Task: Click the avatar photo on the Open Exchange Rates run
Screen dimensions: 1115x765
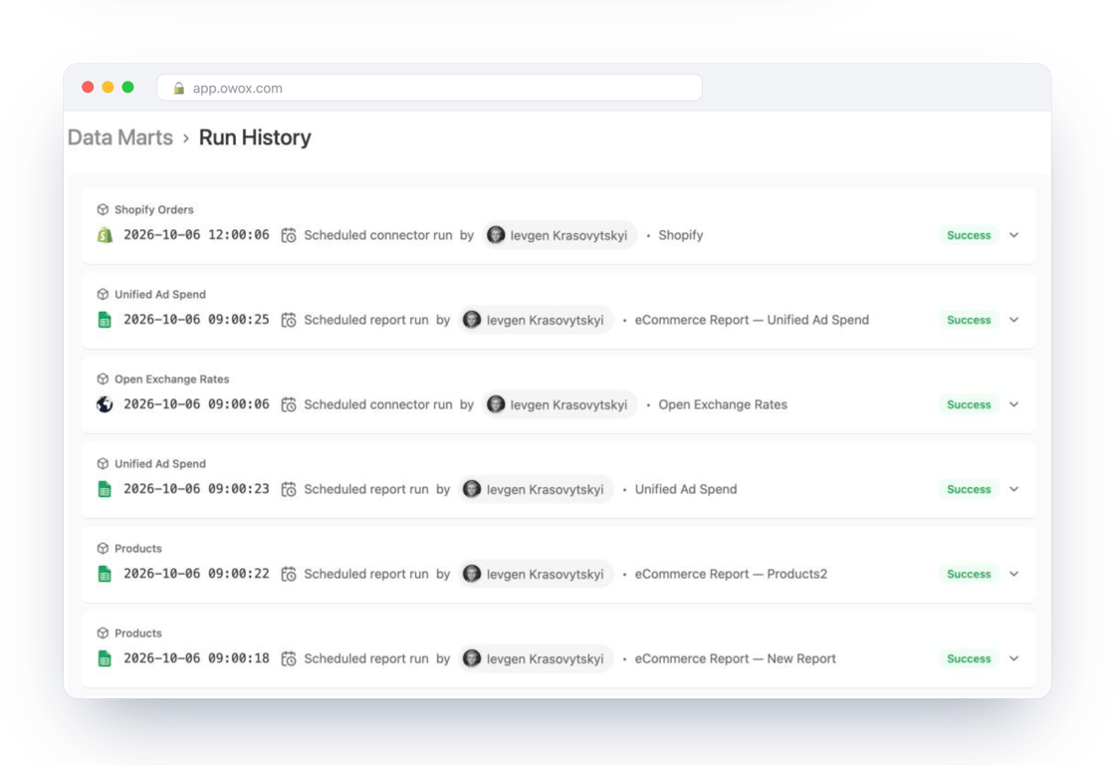Action: click(496, 404)
